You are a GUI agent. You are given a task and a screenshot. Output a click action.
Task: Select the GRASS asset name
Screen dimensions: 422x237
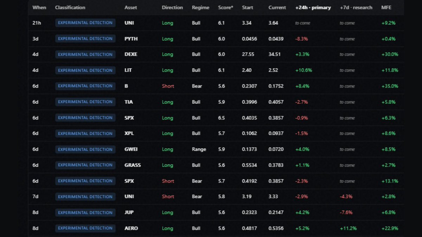pyautogui.click(x=133, y=165)
